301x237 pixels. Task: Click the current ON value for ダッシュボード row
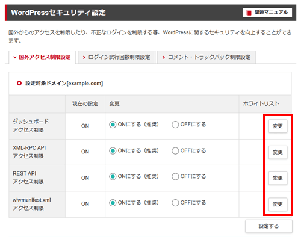pyautogui.click(x=85, y=126)
